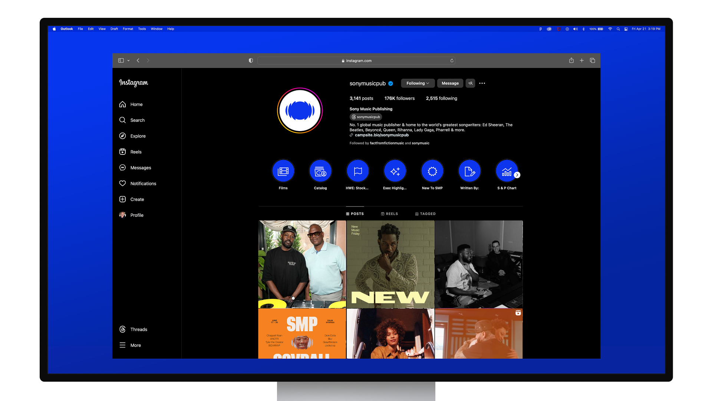This screenshot has width=712, height=401.
Task: Open the HWE: Stock... highlight
Action: tap(357, 171)
